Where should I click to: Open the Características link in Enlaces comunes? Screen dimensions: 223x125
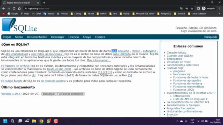[x=176, y=52]
